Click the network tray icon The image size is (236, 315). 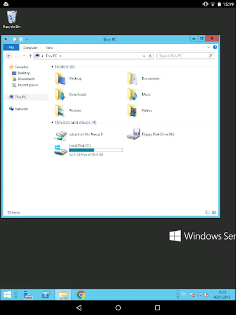click(199, 295)
